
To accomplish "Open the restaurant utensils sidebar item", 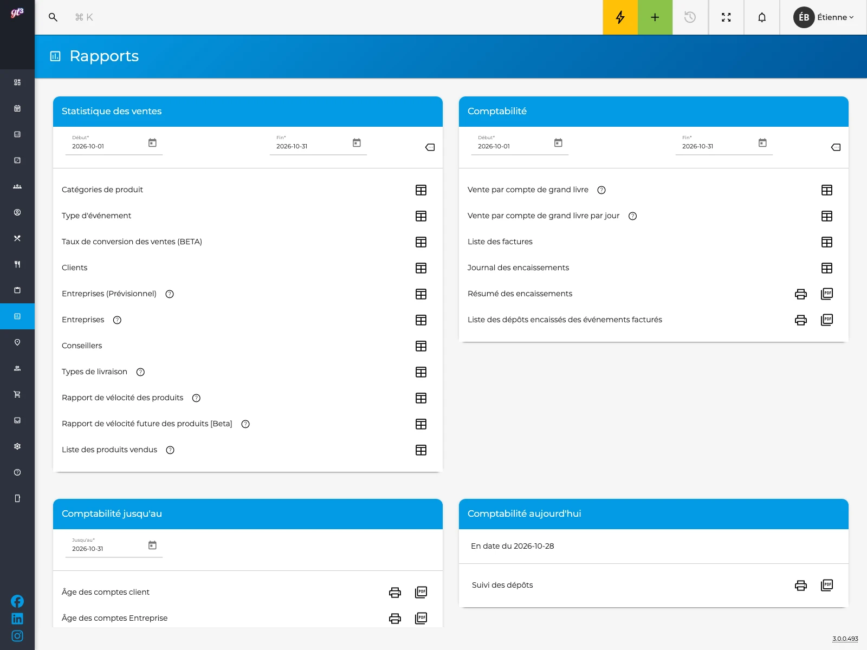I will point(17,264).
